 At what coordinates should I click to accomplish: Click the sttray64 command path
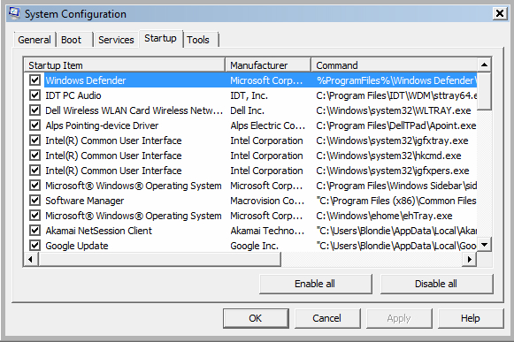pos(396,95)
